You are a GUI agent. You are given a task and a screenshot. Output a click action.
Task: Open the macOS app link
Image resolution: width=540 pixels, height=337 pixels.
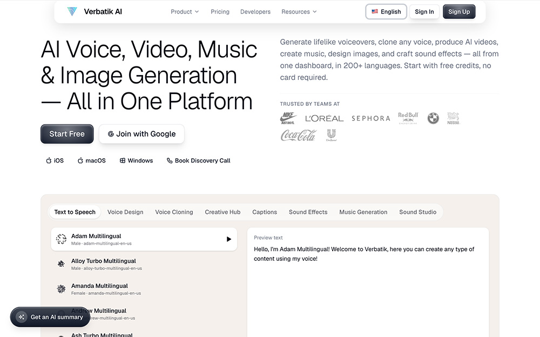92,160
